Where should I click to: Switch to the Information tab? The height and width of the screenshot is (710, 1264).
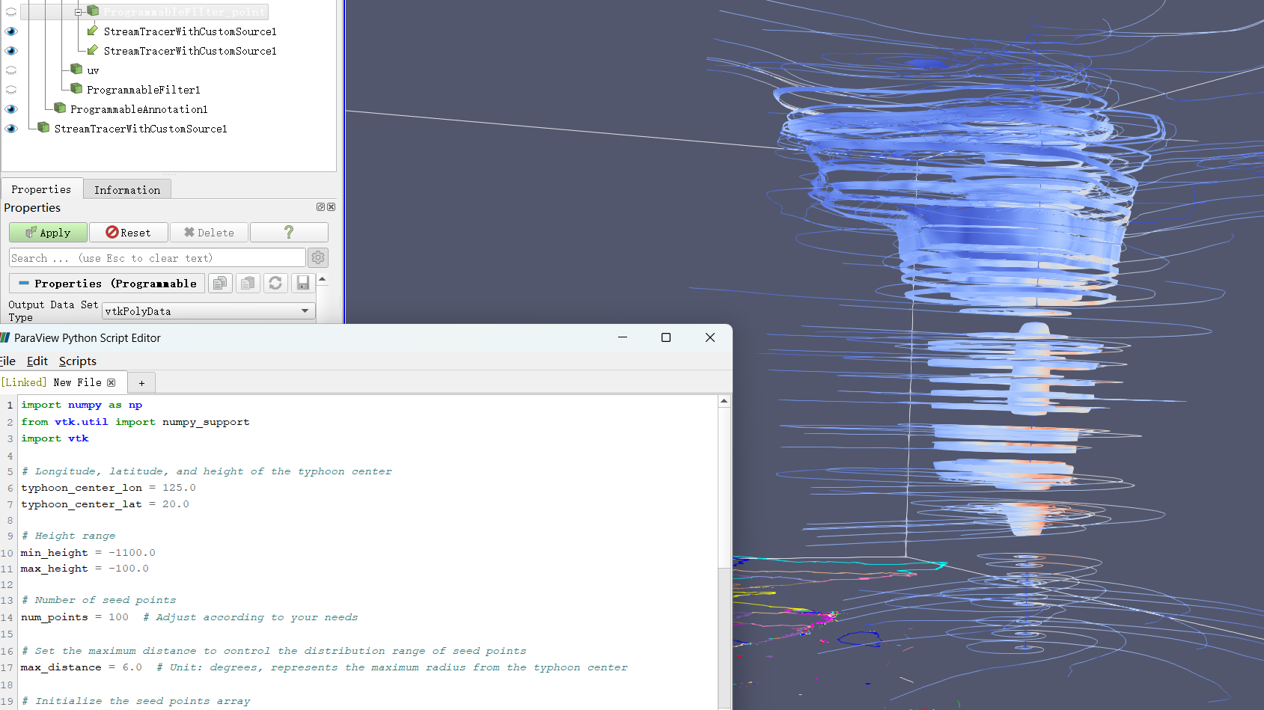[x=127, y=190]
